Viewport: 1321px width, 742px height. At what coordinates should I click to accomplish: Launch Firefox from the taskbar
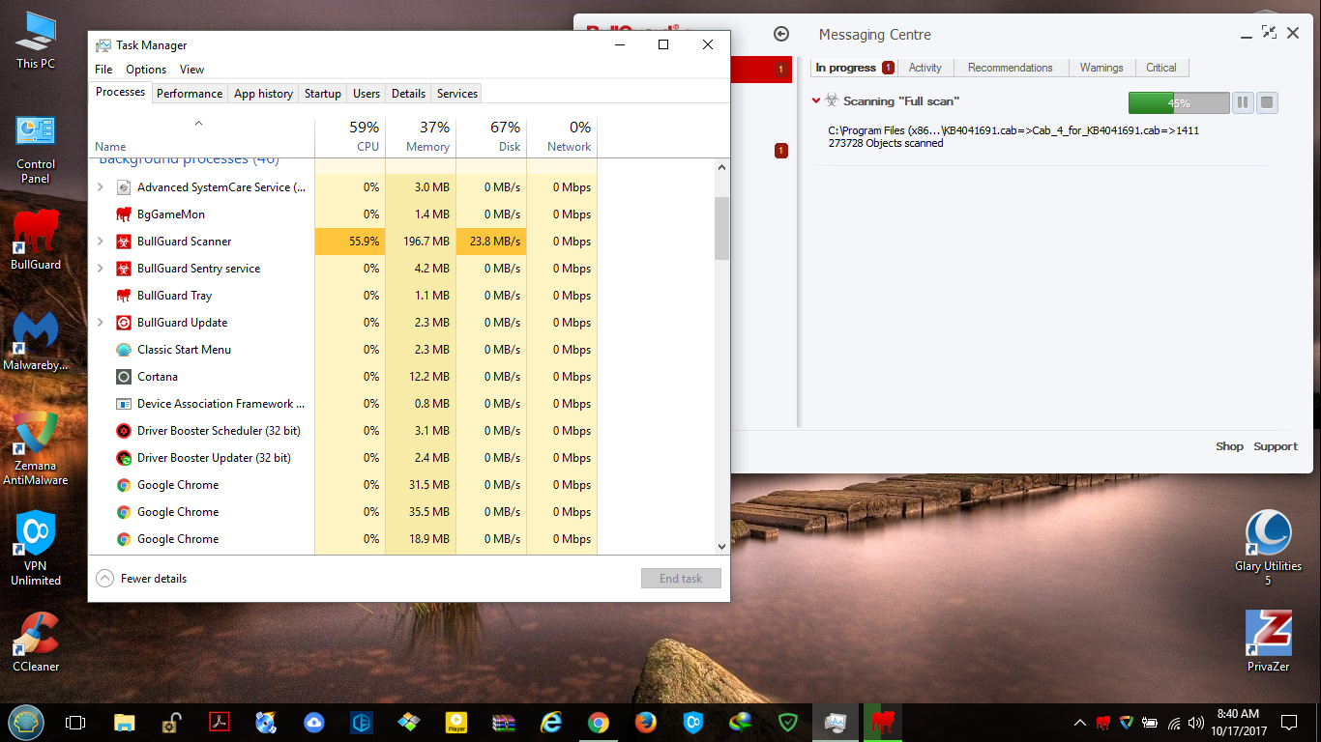(646, 723)
